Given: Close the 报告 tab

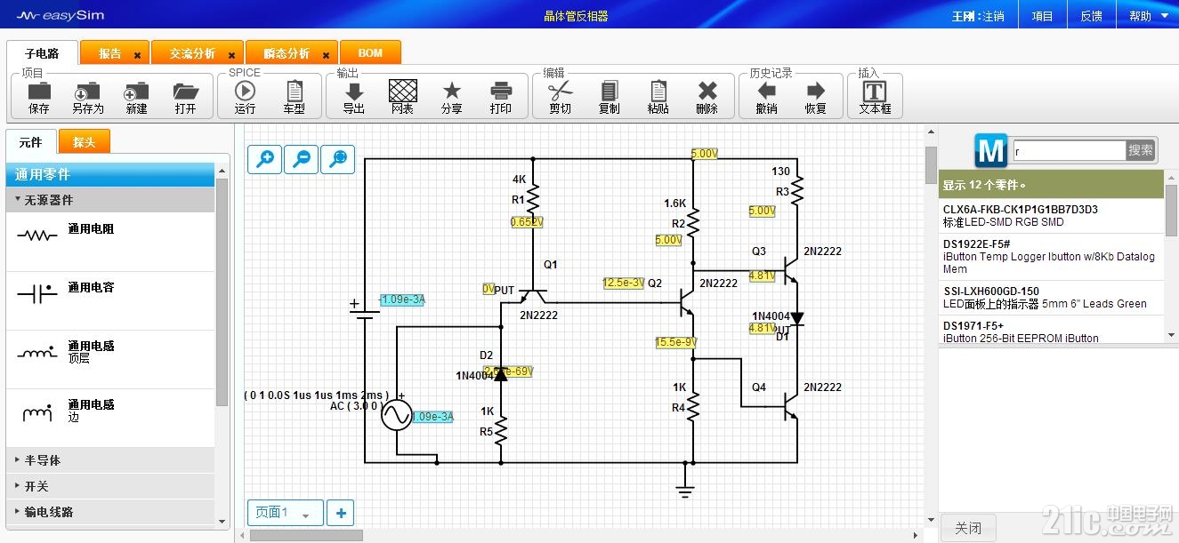Looking at the screenshot, I should pos(137,55).
